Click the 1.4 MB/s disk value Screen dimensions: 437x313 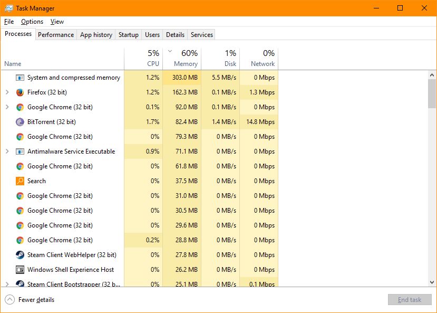tap(224, 122)
